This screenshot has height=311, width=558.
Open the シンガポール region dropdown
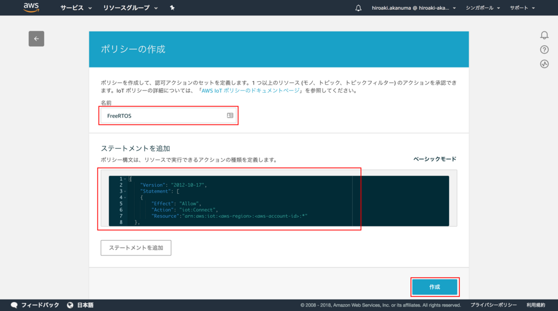coord(483,8)
